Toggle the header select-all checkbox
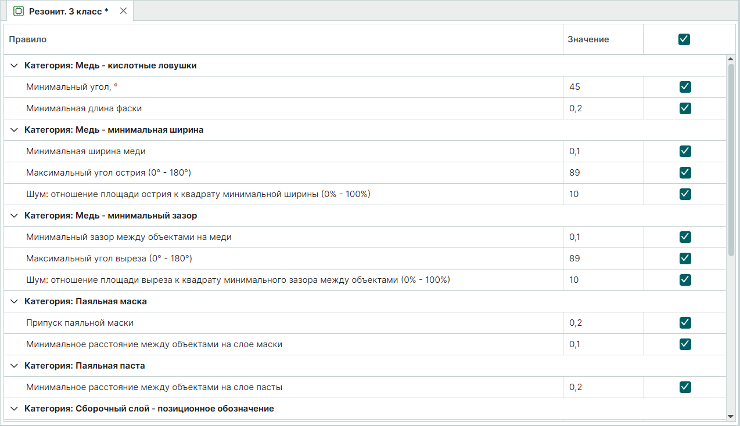Screen dimensions: 740x426 [x=684, y=39]
